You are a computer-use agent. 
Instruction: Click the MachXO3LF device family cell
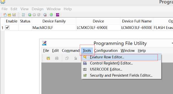point(43,28)
